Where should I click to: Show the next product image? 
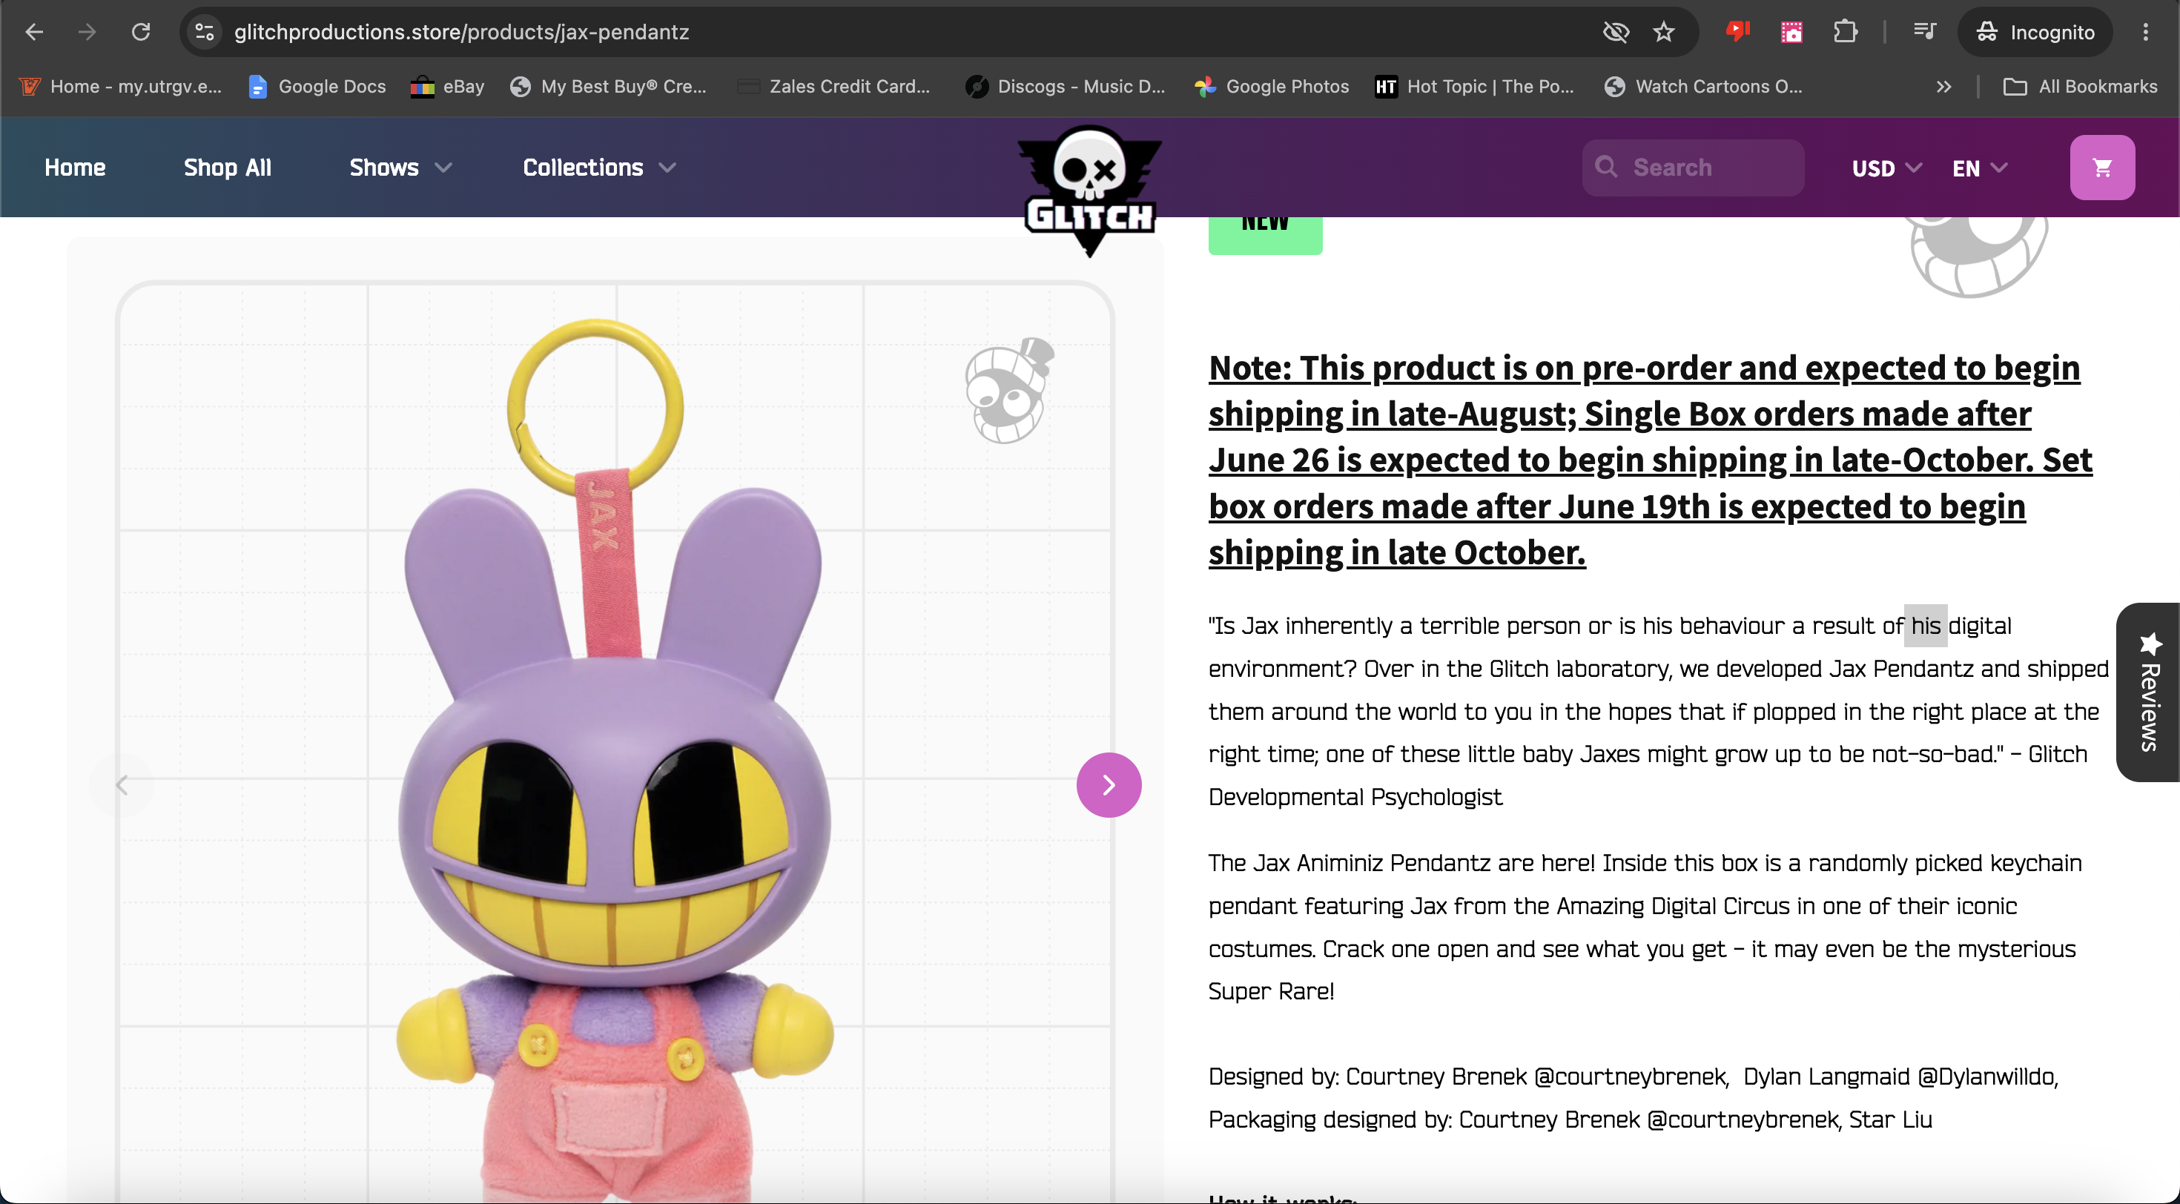coord(1109,785)
